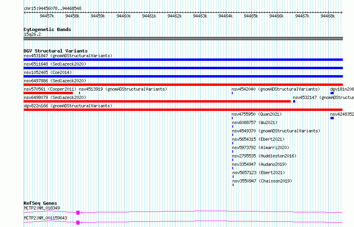Open variant nsv5654315 (Ebert2021) label
The image size is (354, 227).
coord(258,139)
